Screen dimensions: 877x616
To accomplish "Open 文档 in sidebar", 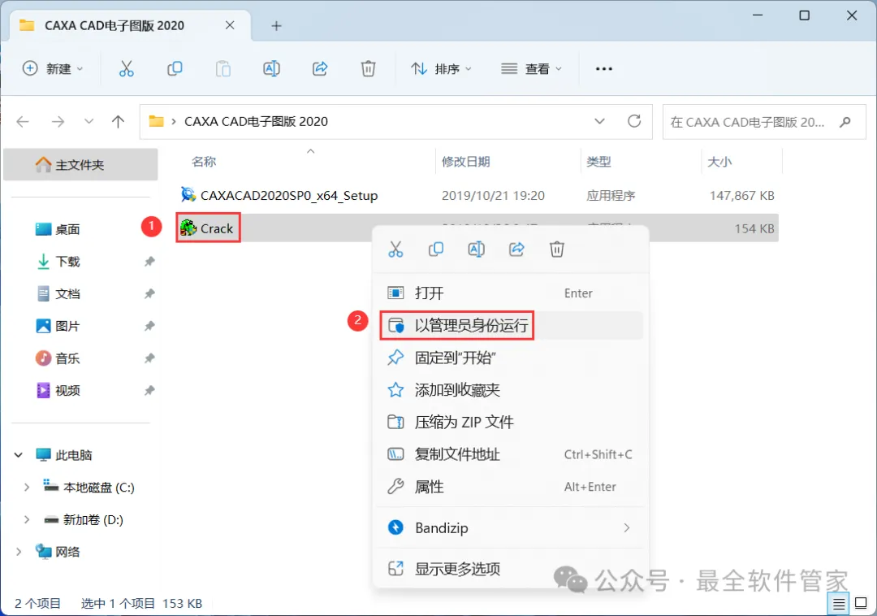I will point(67,293).
